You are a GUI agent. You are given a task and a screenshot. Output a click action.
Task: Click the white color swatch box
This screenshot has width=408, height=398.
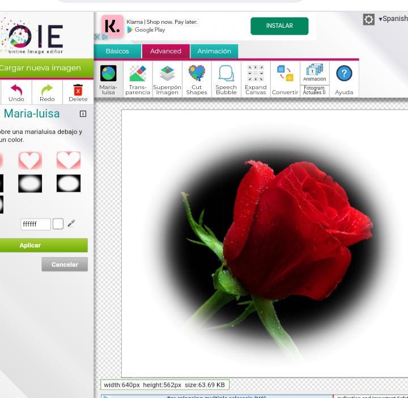coord(58,224)
